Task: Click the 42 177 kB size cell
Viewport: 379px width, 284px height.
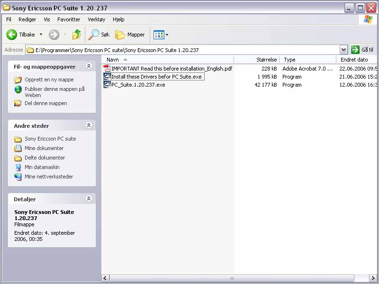Action: click(x=266, y=85)
